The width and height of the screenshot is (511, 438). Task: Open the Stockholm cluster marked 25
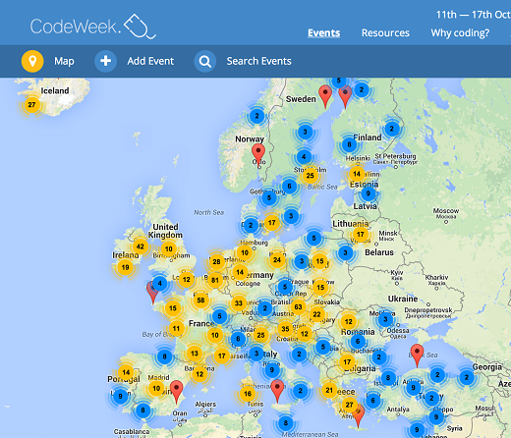click(310, 176)
